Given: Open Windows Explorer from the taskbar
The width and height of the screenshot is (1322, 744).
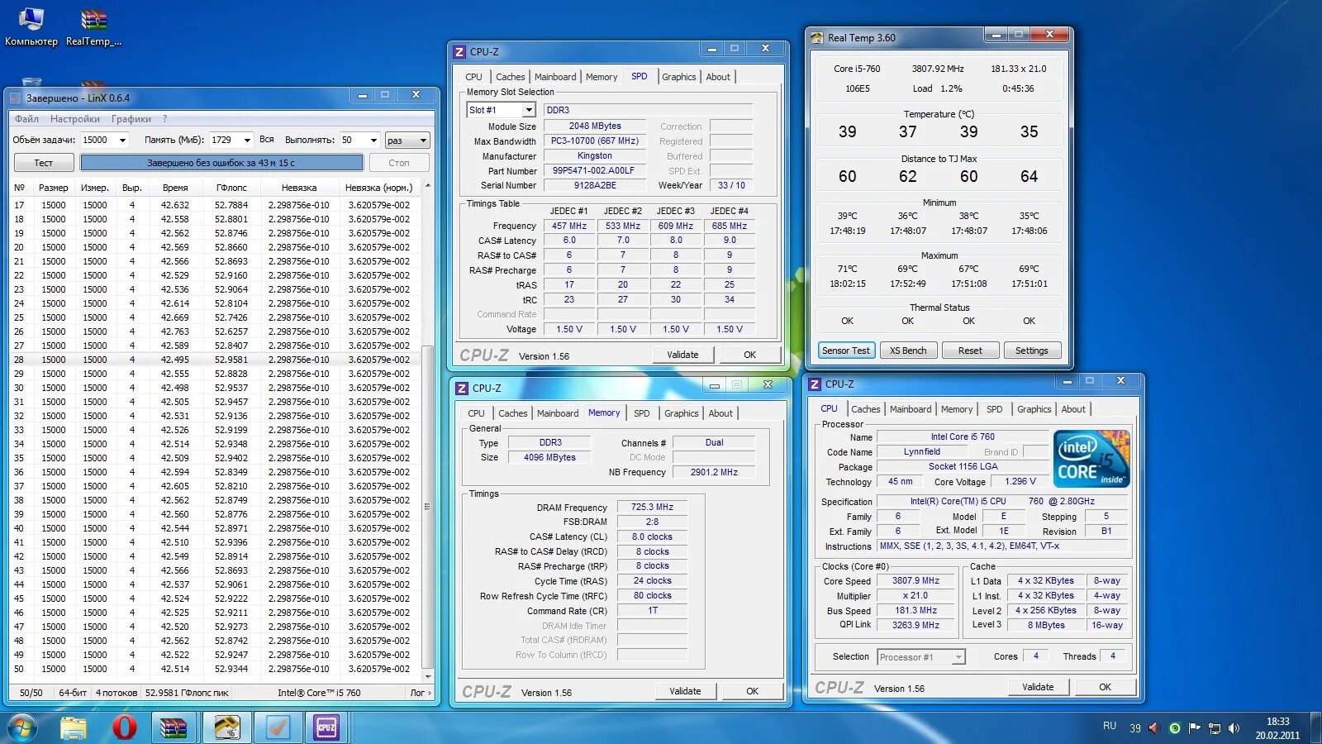Looking at the screenshot, I should coord(74,727).
